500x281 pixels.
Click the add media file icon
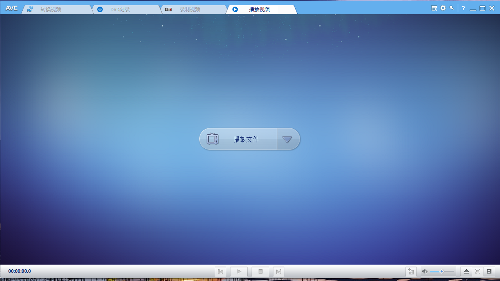click(411, 271)
